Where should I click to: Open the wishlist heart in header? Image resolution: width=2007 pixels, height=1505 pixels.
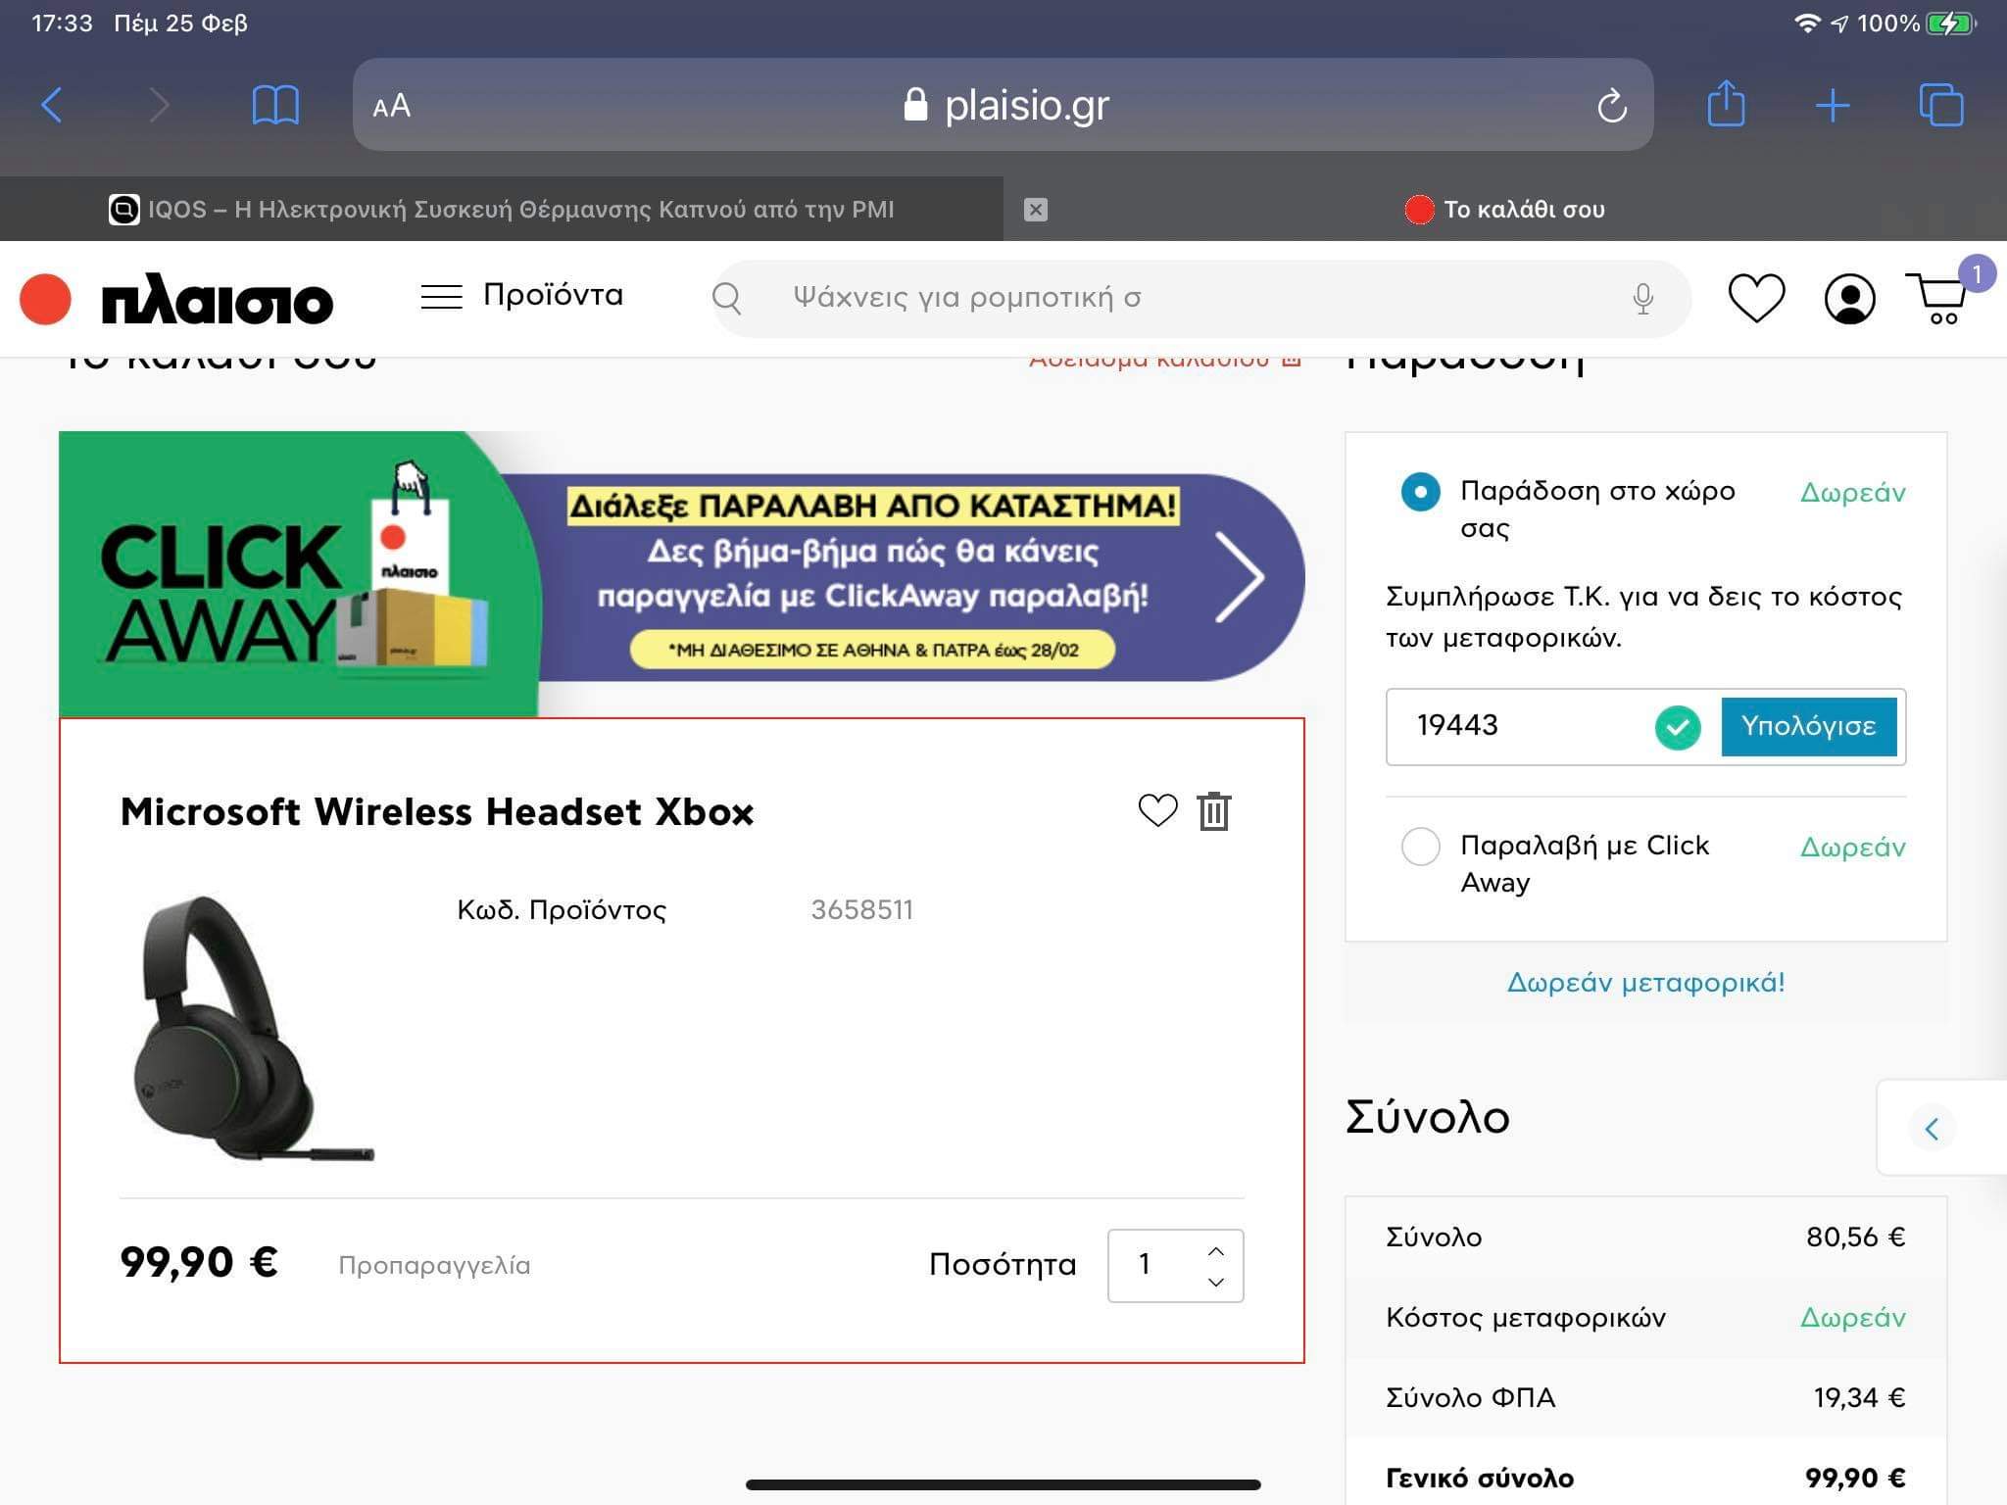(1756, 298)
